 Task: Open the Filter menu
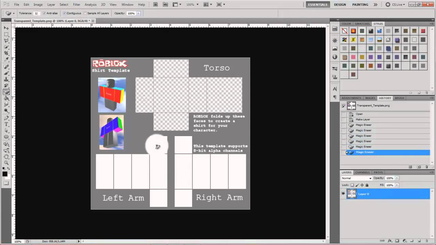click(77, 4)
